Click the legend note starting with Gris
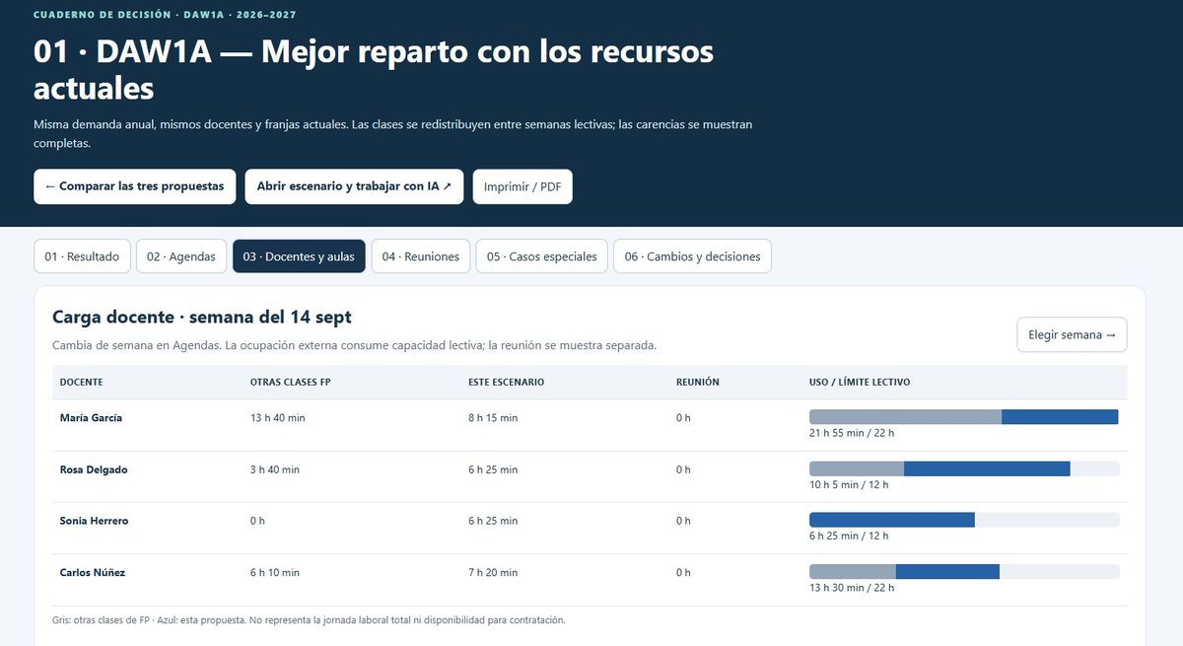Viewport: 1183px width, 646px height. (309, 620)
